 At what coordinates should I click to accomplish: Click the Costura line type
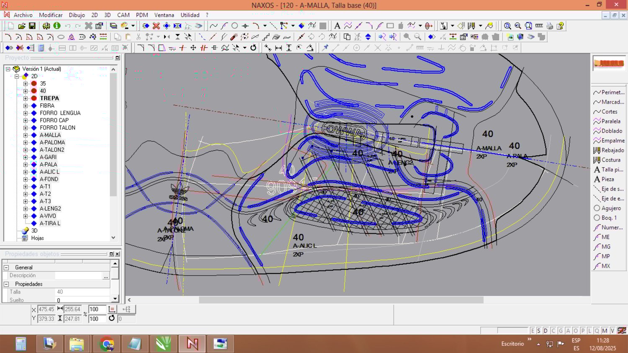click(x=609, y=160)
